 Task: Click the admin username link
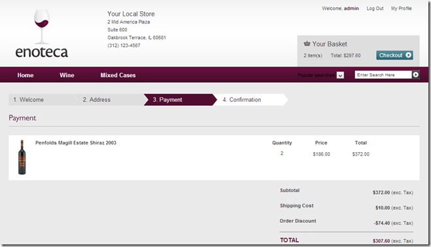351,8
